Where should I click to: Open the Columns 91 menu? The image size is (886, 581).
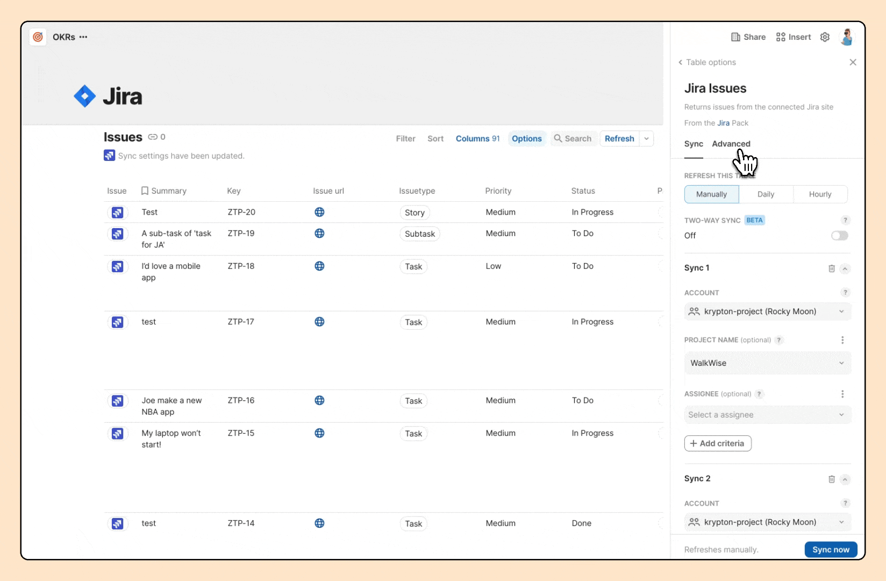point(477,139)
